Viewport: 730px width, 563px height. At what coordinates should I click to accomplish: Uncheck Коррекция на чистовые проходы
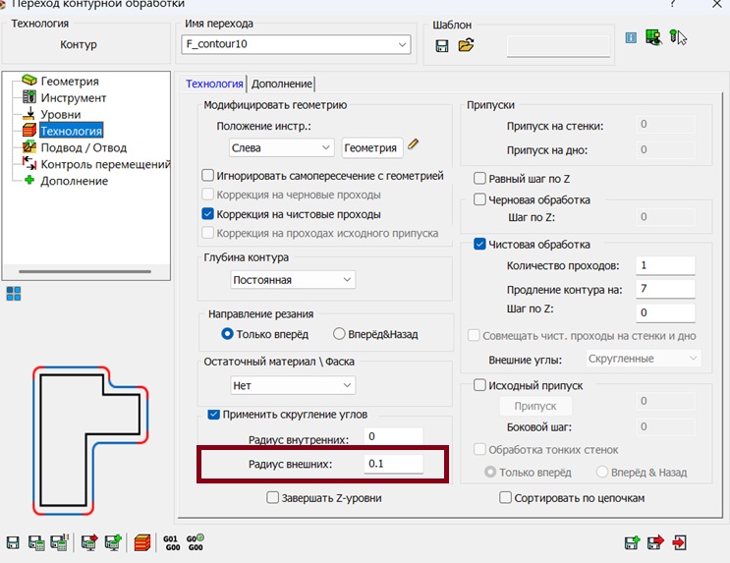[207, 214]
